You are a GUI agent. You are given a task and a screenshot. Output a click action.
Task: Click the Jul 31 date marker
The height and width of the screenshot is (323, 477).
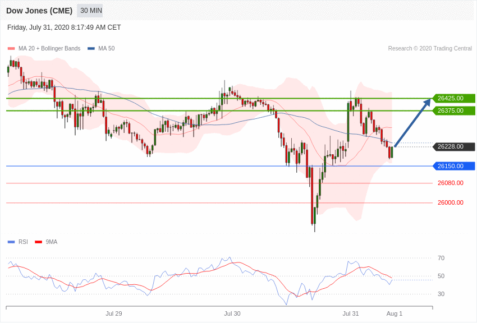pos(351,313)
